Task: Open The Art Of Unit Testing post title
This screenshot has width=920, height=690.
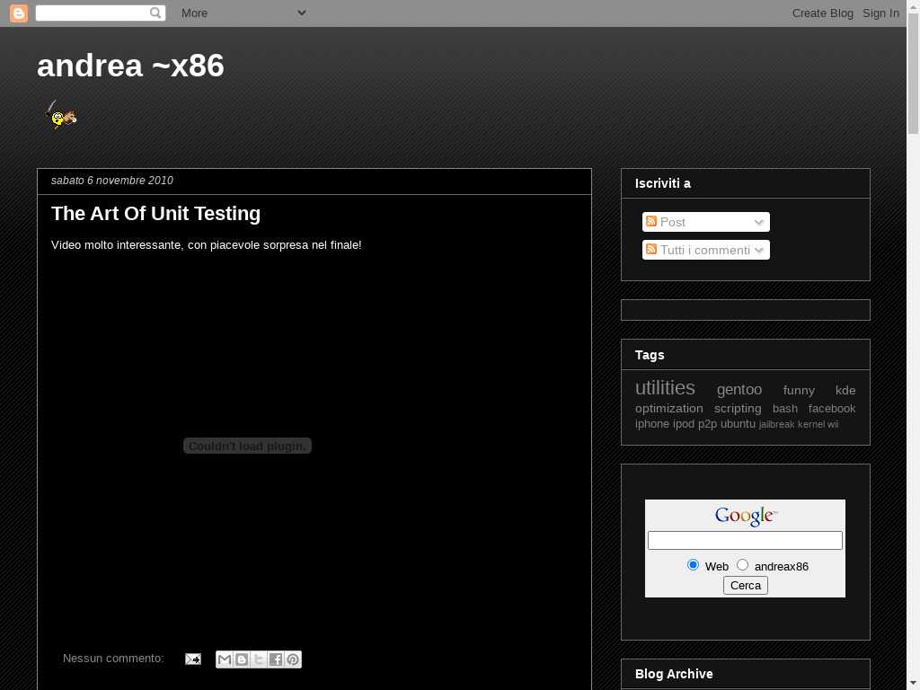Action: (155, 214)
